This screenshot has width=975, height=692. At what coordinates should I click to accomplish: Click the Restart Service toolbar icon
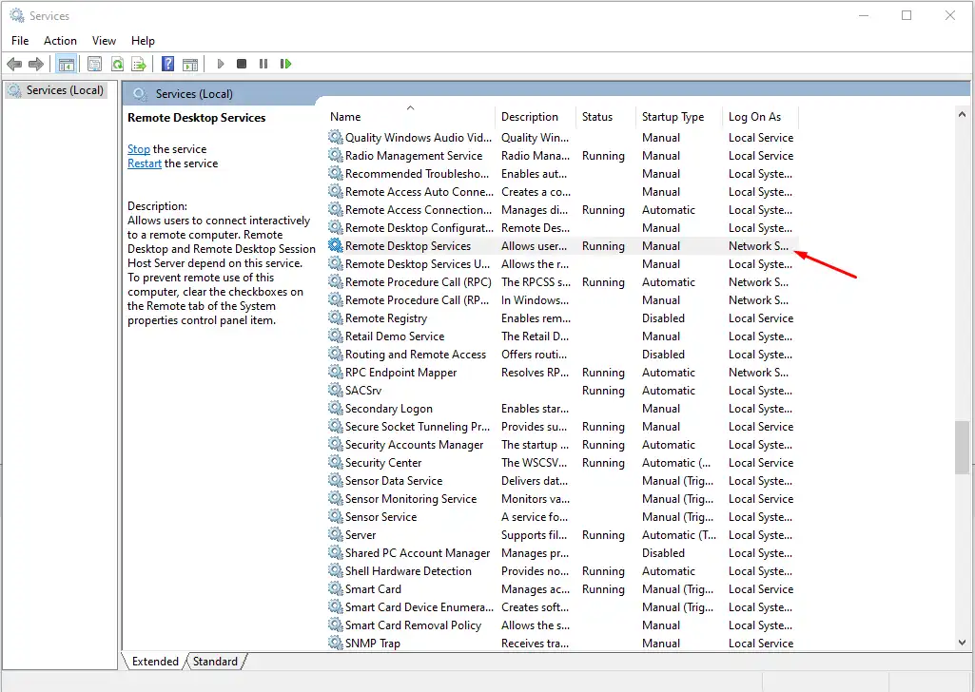coord(285,64)
